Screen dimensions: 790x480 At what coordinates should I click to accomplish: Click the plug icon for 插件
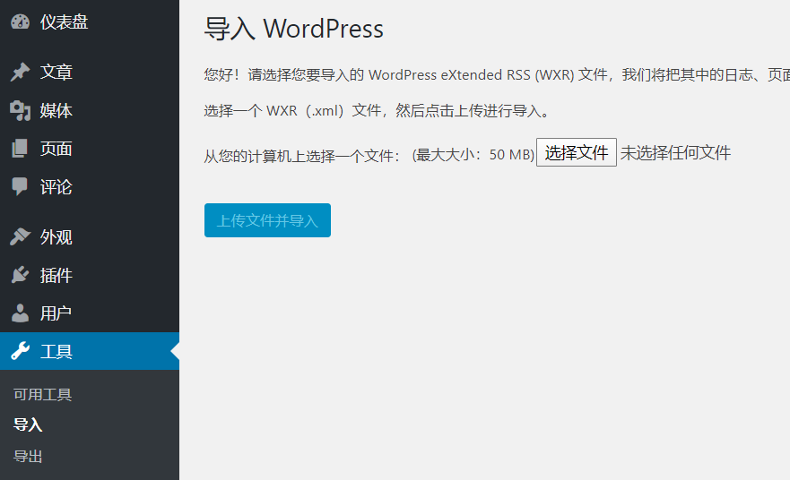(20, 276)
